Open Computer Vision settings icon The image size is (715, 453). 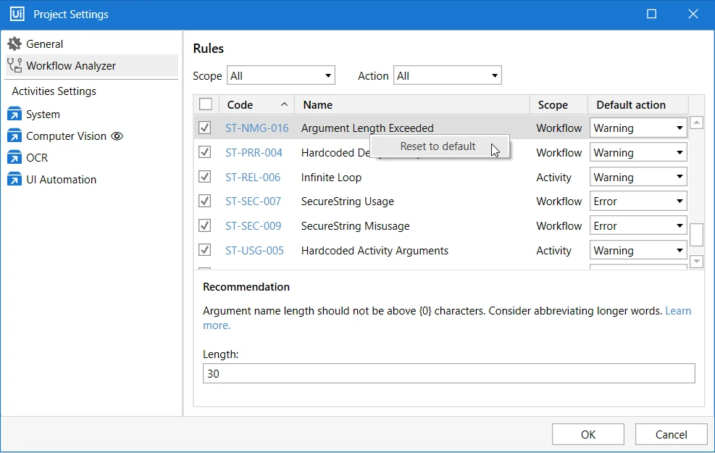pos(14,136)
